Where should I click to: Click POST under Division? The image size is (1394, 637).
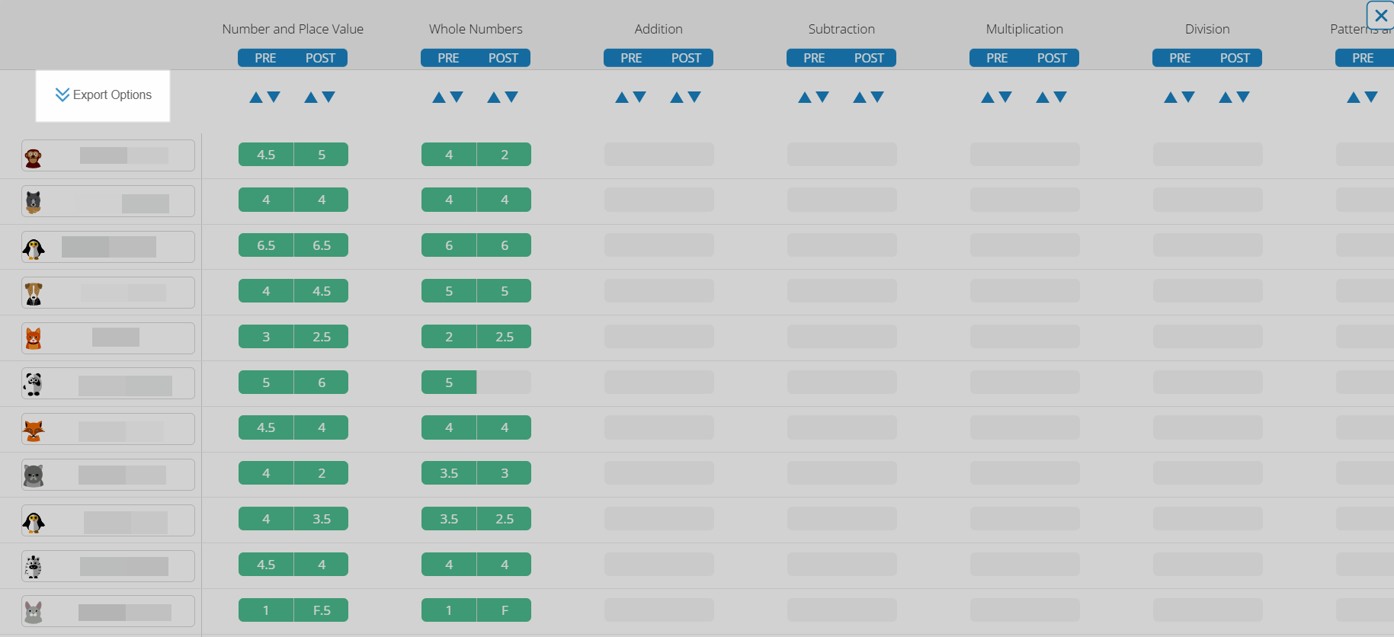pyautogui.click(x=1235, y=58)
